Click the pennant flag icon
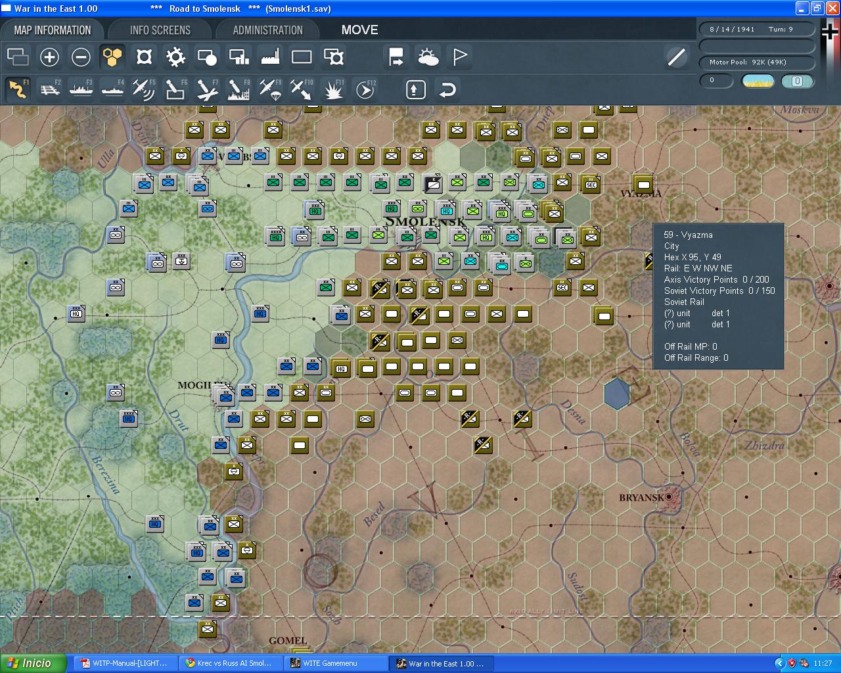Image resolution: width=841 pixels, height=673 pixels. pyautogui.click(x=459, y=57)
